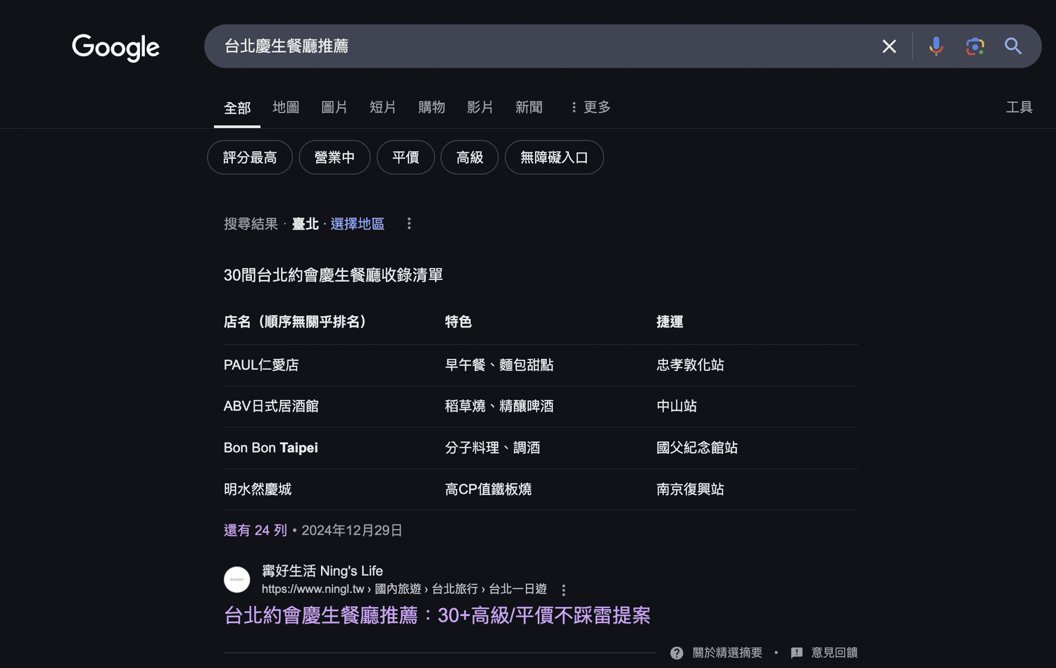The height and width of the screenshot is (668, 1056).
Task: Open 關於精選摘要 link
Action: [727, 653]
